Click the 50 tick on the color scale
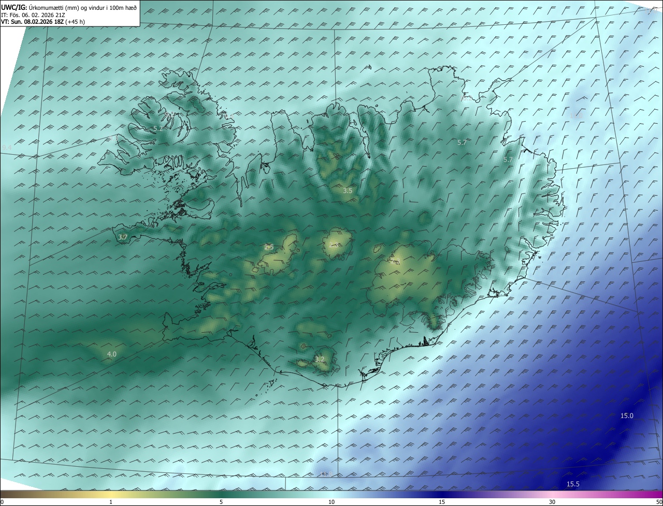This screenshot has height=506, width=663. [x=659, y=502]
